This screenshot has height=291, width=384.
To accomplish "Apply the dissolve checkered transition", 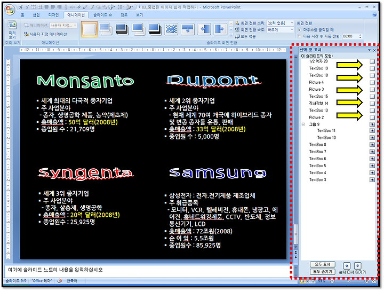I will pos(171,29).
